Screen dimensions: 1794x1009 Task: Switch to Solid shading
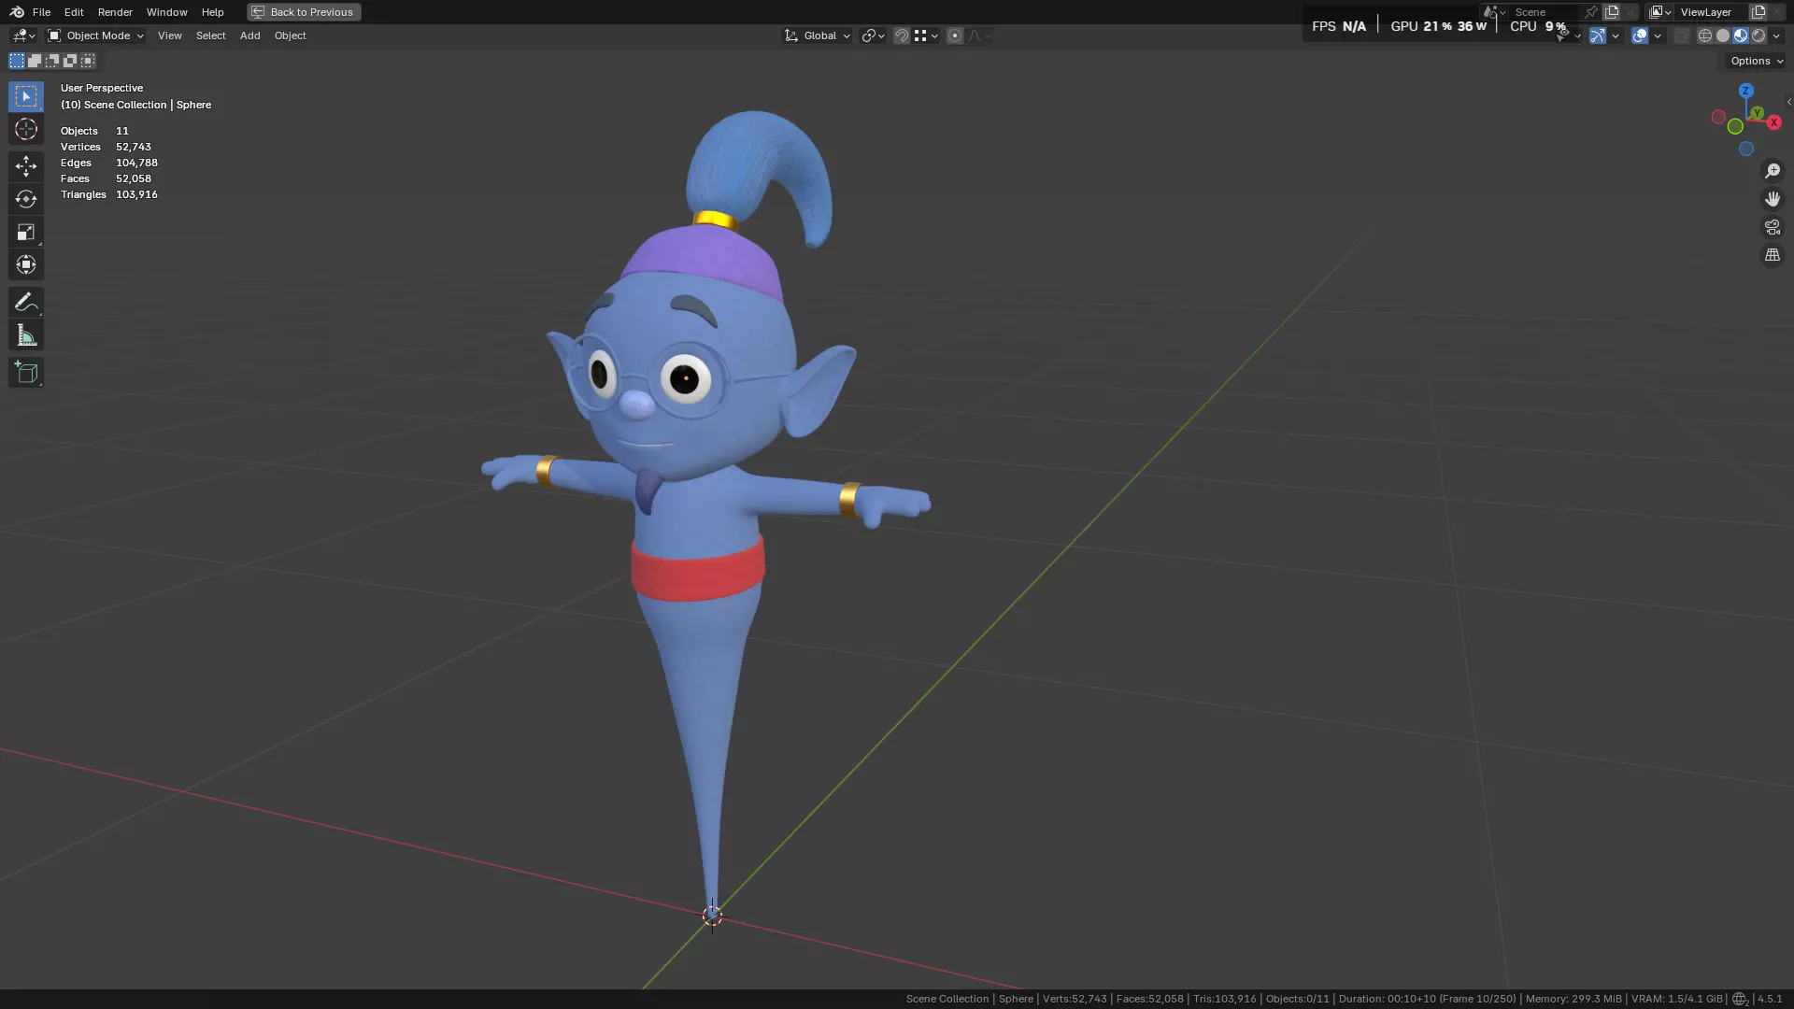point(1722,36)
